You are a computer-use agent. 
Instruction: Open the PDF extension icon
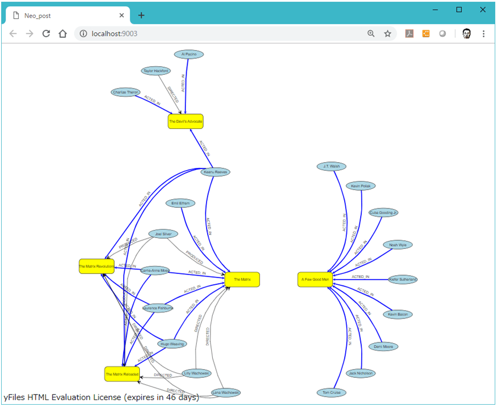tap(409, 34)
